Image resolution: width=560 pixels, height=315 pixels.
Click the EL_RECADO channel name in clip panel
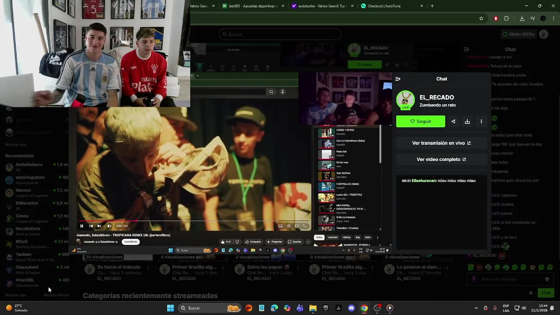coord(437,98)
